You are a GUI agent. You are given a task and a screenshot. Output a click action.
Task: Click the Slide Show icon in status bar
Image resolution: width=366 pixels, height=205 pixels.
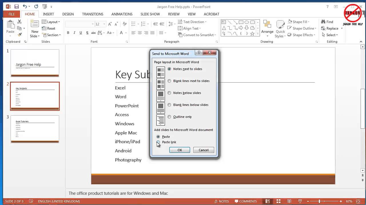coord(300,201)
